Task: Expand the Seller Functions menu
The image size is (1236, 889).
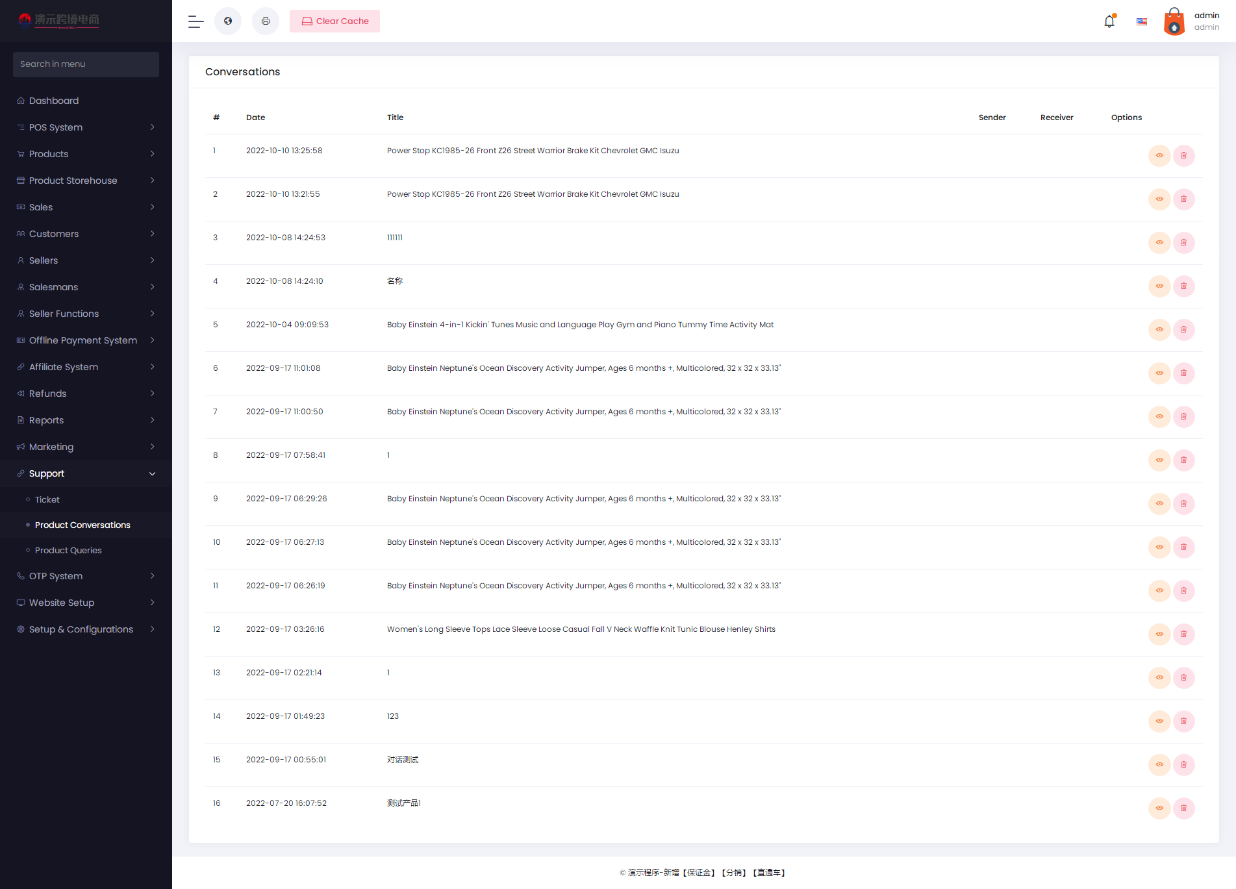Action: pos(86,314)
